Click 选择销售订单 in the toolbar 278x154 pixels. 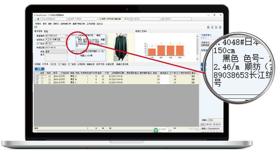(66, 24)
